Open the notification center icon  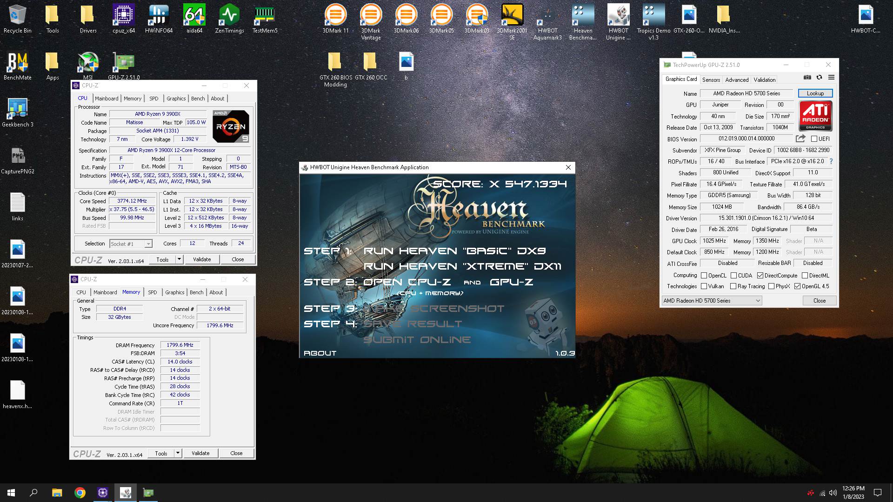[878, 493]
